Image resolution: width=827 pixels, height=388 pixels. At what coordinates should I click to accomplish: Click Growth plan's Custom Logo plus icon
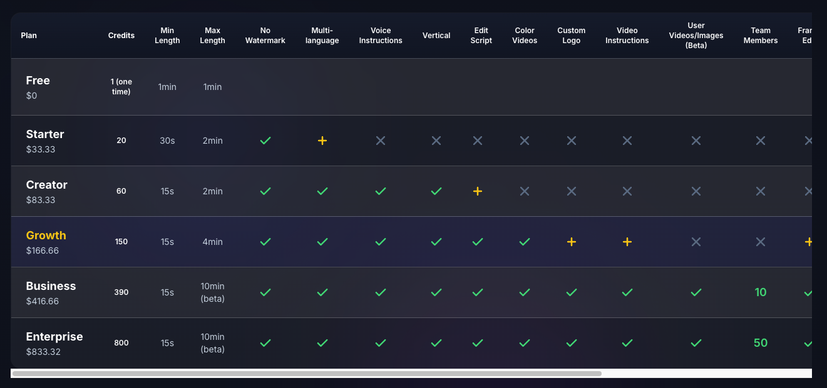coord(572,242)
